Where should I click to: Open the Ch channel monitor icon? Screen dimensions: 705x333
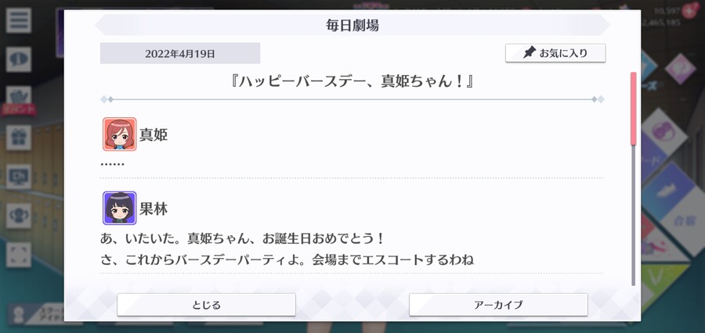[19, 177]
